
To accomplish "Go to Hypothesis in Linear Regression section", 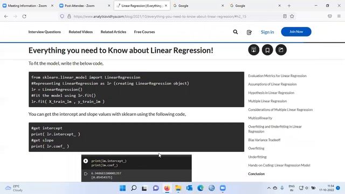I will [271, 93].
